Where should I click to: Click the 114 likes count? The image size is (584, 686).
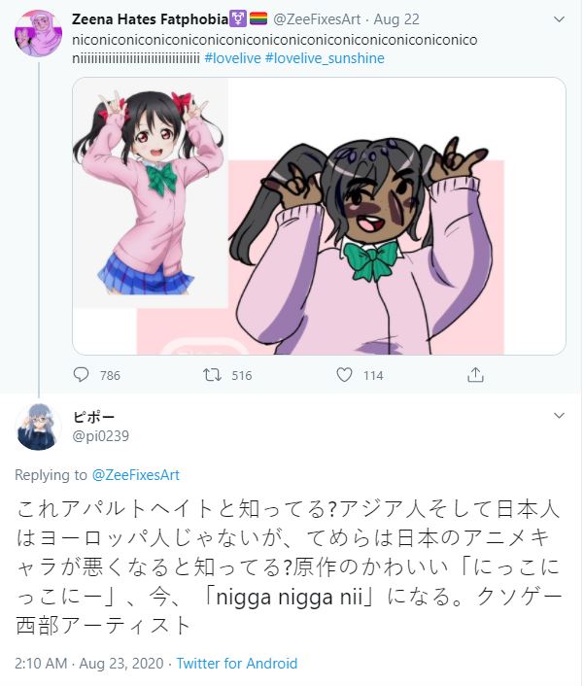[x=373, y=375]
